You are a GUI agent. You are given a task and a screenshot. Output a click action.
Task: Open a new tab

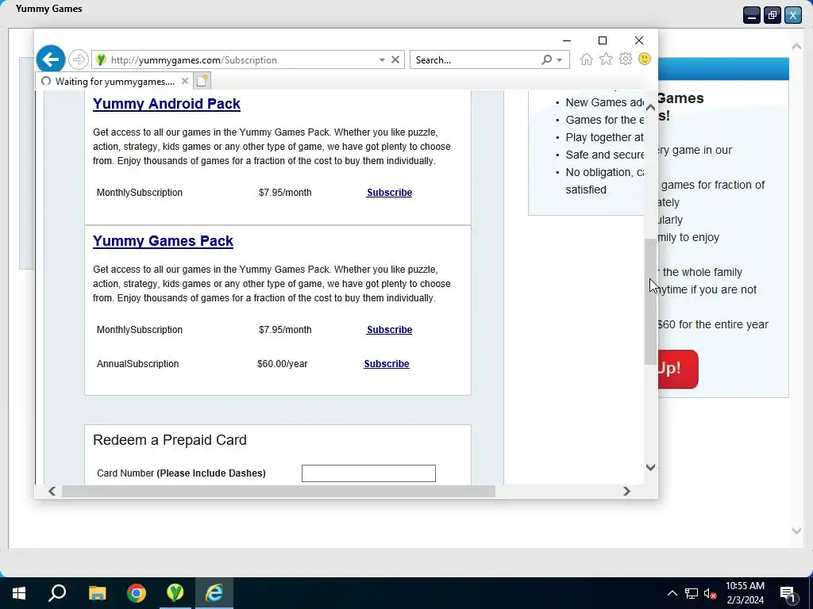click(x=202, y=81)
